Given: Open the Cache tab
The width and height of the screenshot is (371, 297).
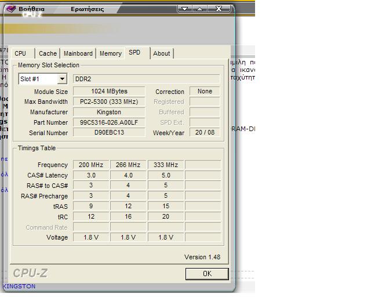Looking at the screenshot, I should click(x=48, y=53).
